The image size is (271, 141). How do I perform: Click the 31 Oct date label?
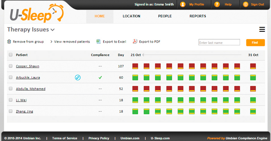(x=253, y=55)
